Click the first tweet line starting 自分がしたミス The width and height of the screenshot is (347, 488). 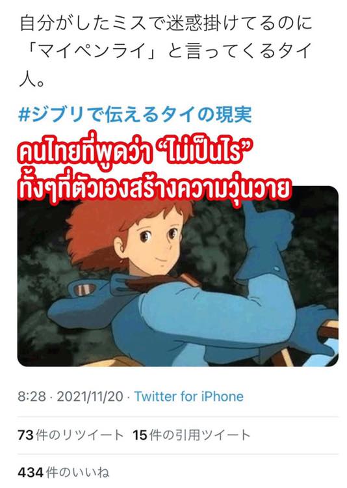tap(166, 24)
